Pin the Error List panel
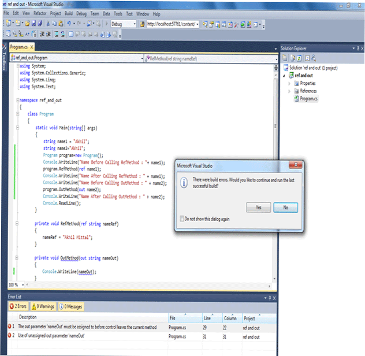This screenshot has width=365, height=356. [x=270, y=298]
